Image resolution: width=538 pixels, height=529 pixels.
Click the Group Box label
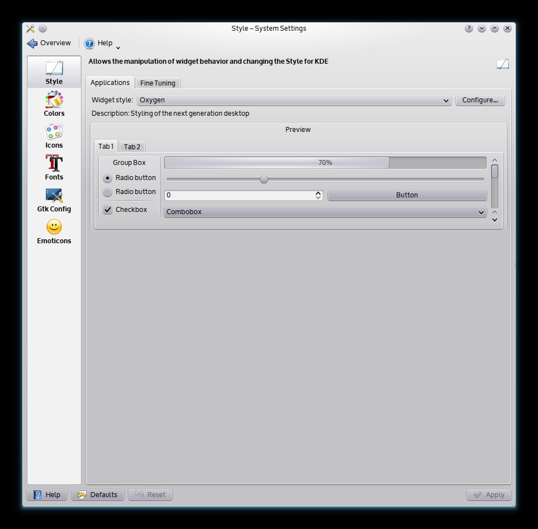point(129,163)
